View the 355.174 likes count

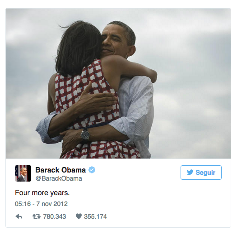click(x=95, y=216)
